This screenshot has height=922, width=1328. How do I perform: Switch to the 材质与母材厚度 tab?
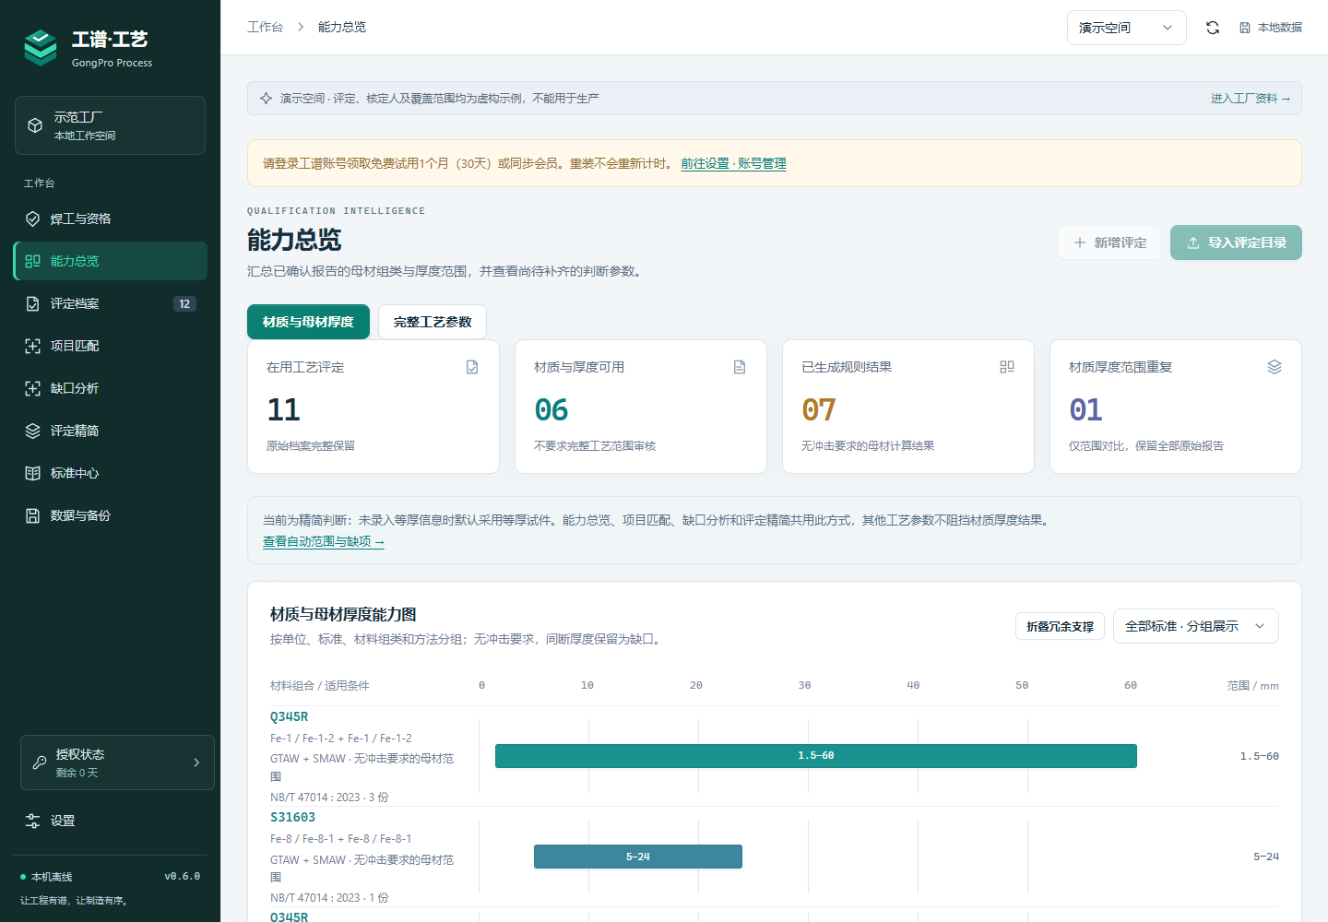tap(308, 322)
